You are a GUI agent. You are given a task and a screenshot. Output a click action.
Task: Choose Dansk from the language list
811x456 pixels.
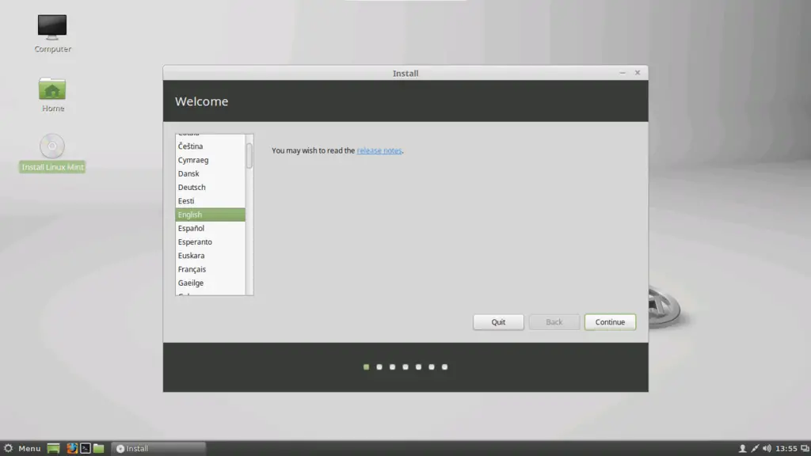click(x=210, y=173)
